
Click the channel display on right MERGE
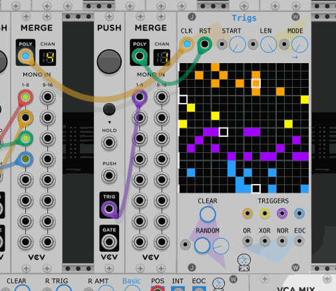(x=162, y=58)
